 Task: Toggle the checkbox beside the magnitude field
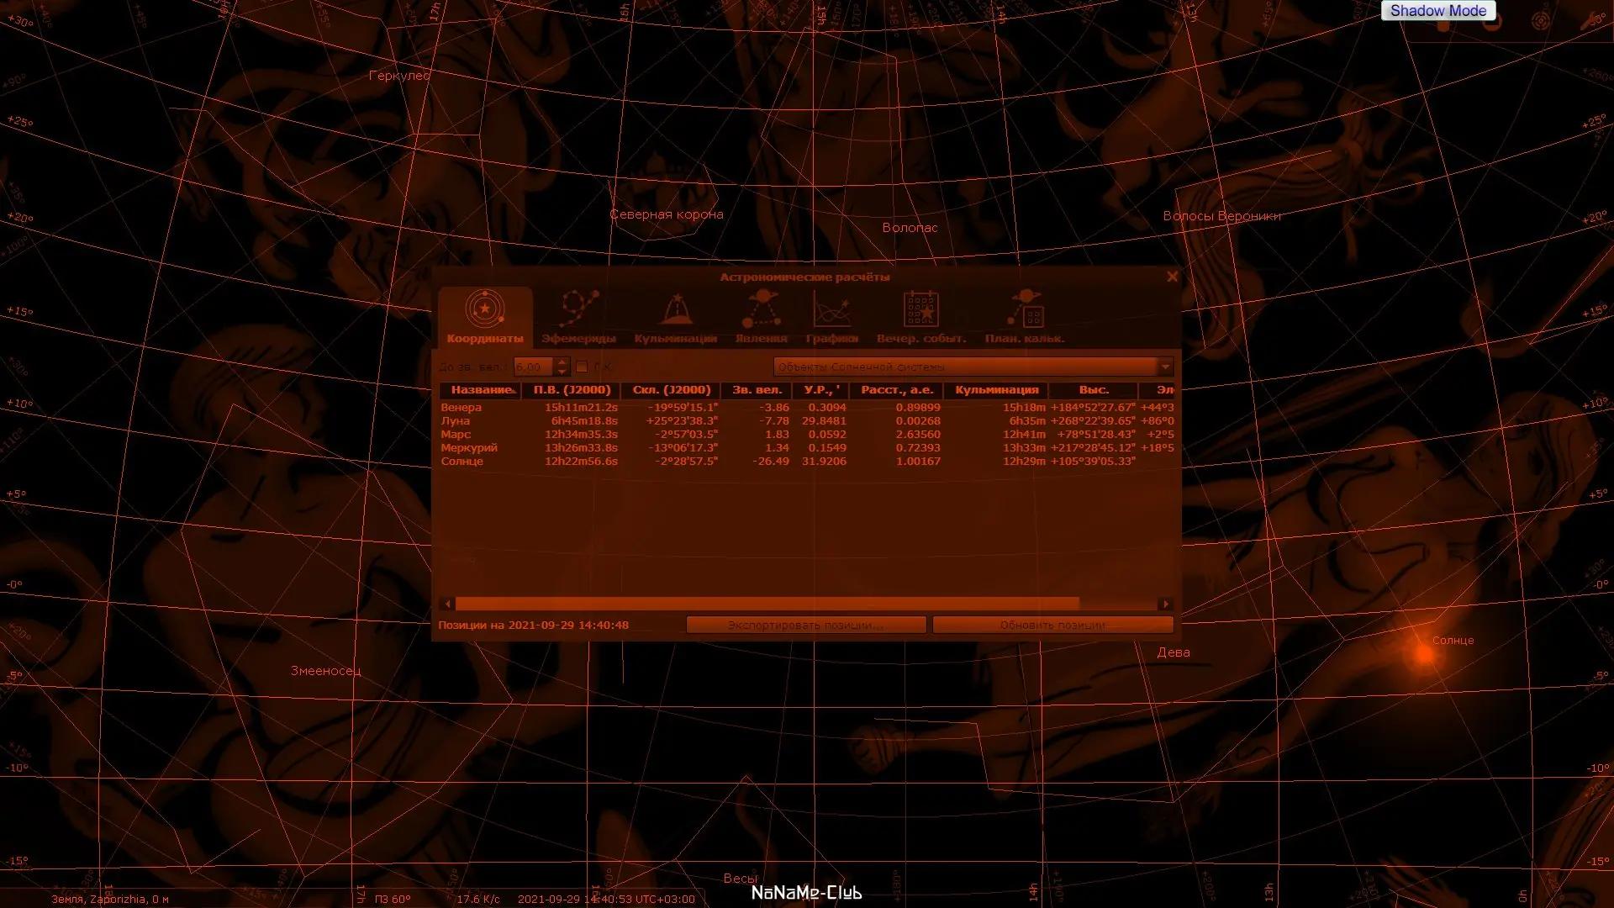click(x=582, y=367)
